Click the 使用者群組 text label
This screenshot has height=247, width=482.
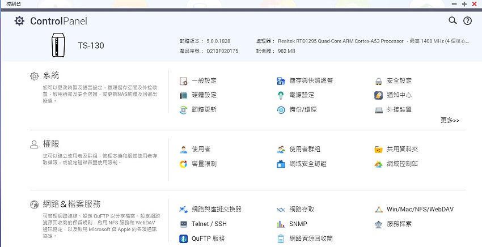(x=305, y=150)
